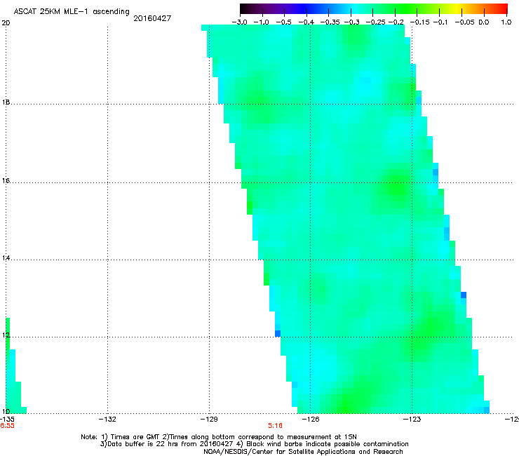Click the 1.0 colorbar label
The height and width of the screenshot is (456, 519).
tap(506, 22)
